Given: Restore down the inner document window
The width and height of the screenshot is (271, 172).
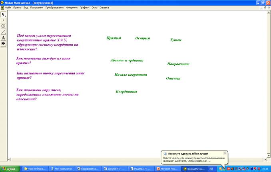Looking at the screenshot, I should click(x=265, y=8).
